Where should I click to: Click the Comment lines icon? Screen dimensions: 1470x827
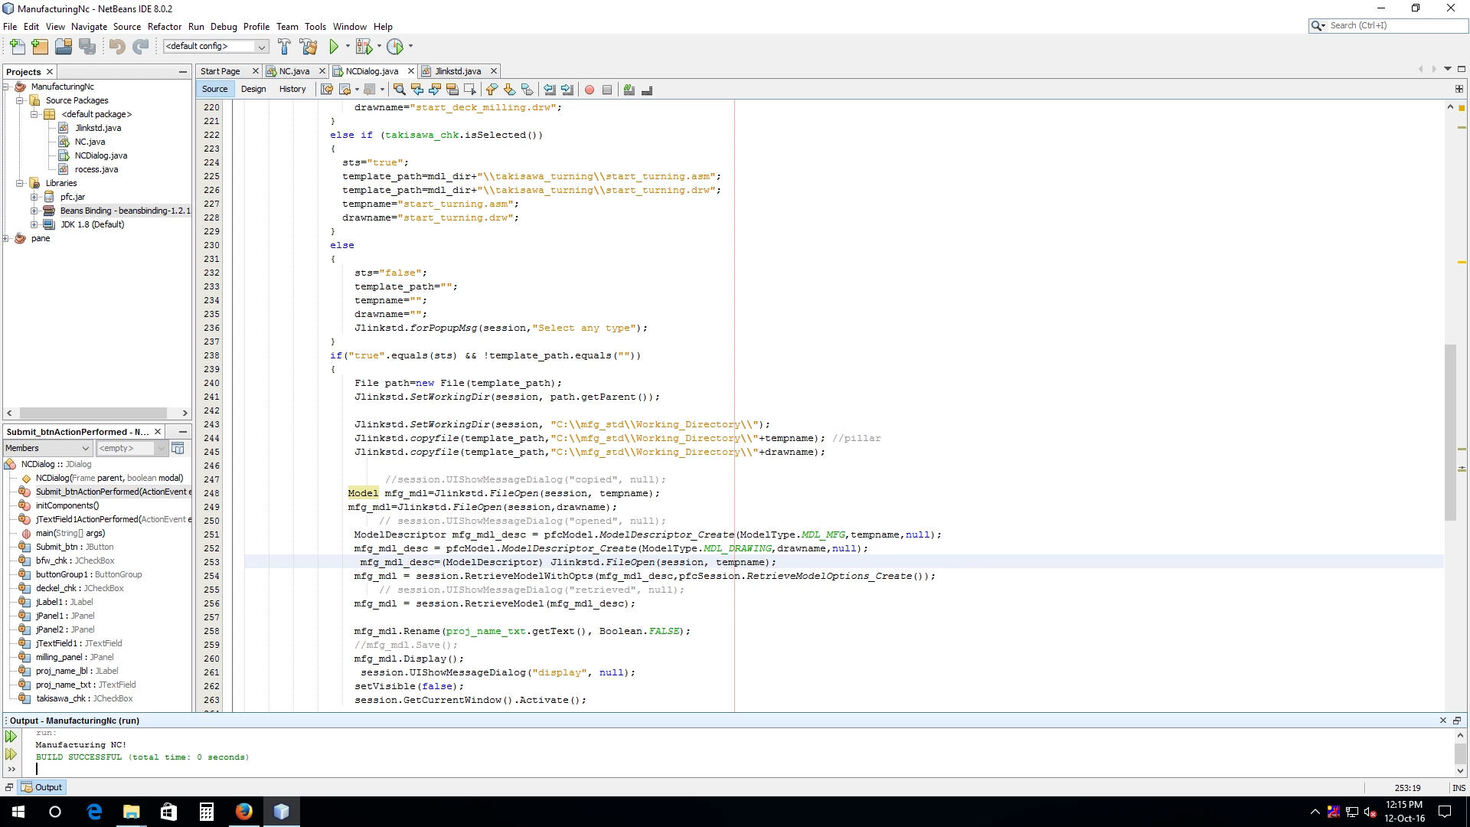pos(629,90)
